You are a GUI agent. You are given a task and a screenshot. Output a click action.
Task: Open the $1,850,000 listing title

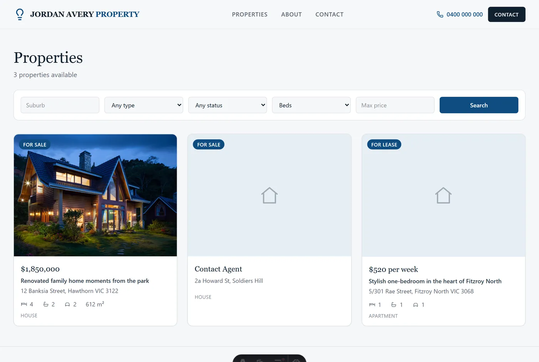tap(40, 269)
